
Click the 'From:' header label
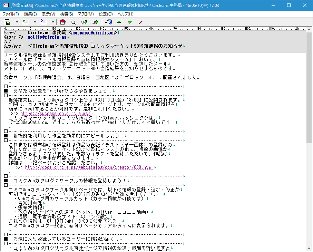(10, 33)
